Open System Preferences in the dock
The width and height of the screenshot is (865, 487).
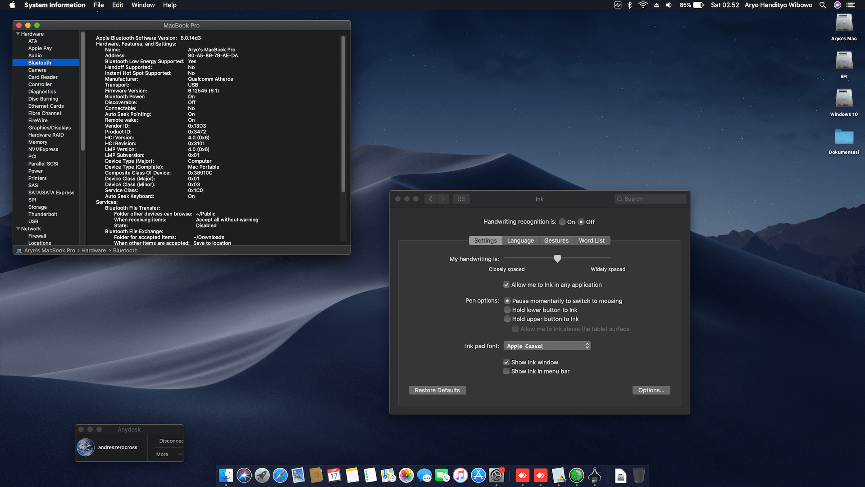click(x=496, y=475)
